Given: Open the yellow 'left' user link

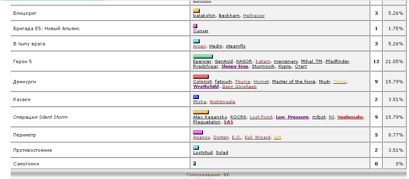Looking at the screenshot, I should (x=277, y=137).
